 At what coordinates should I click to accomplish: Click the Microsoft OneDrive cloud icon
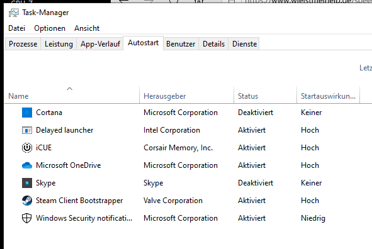click(27, 165)
